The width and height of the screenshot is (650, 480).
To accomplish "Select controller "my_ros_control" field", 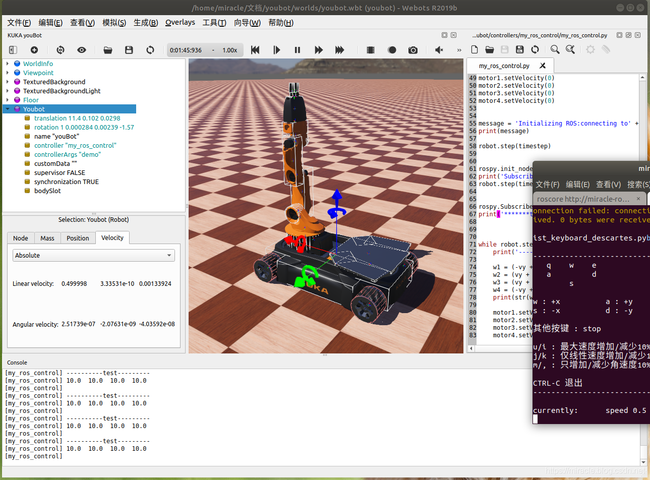I will pos(75,145).
